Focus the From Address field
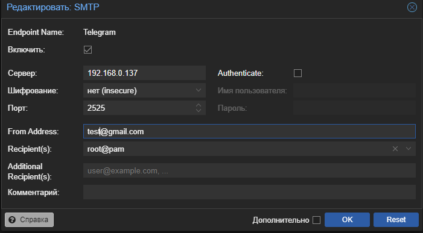Screen dimensions: 423x233 tap(249, 131)
